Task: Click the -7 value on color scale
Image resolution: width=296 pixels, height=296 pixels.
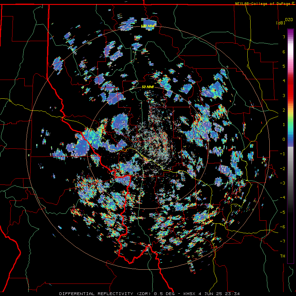Action: pos(283,241)
